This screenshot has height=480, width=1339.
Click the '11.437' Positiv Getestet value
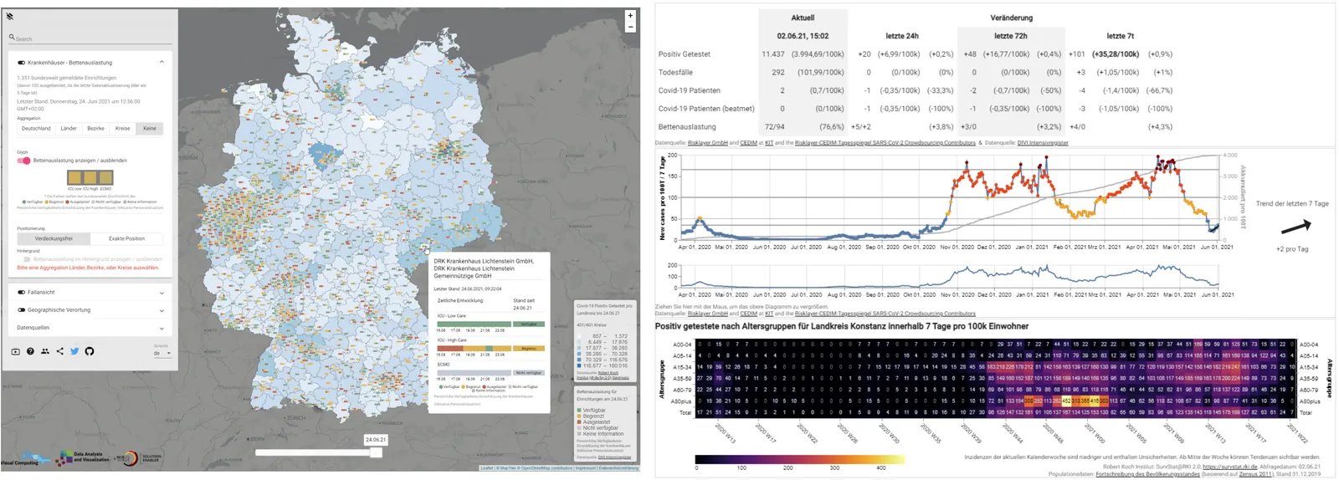[772, 54]
